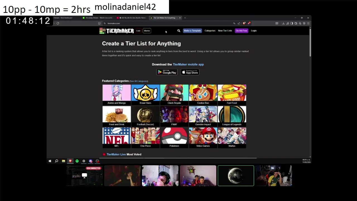
Task: Open New Tier Lists in the navbar
Action: [x=225, y=31]
